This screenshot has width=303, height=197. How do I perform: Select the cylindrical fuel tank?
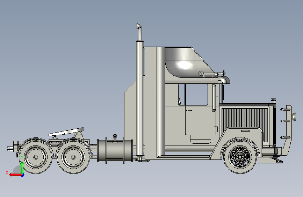pos(115,150)
